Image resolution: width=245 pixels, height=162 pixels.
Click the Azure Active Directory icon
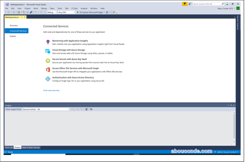coord(48,79)
